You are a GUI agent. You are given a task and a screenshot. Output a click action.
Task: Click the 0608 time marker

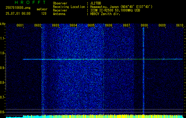click(144, 25)
